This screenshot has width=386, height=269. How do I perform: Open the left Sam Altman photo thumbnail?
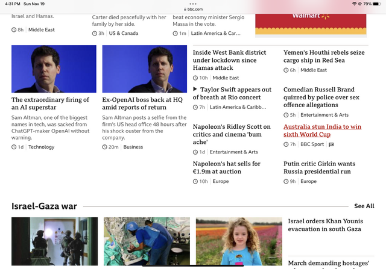pos(54,69)
